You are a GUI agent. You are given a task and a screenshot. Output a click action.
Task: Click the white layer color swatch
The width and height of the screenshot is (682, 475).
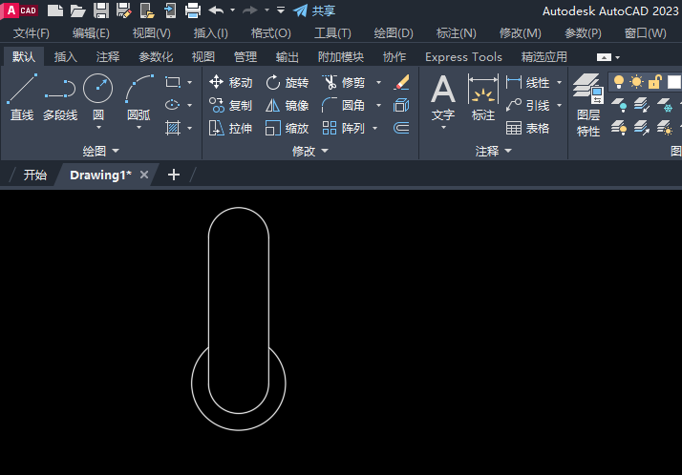click(673, 82)
